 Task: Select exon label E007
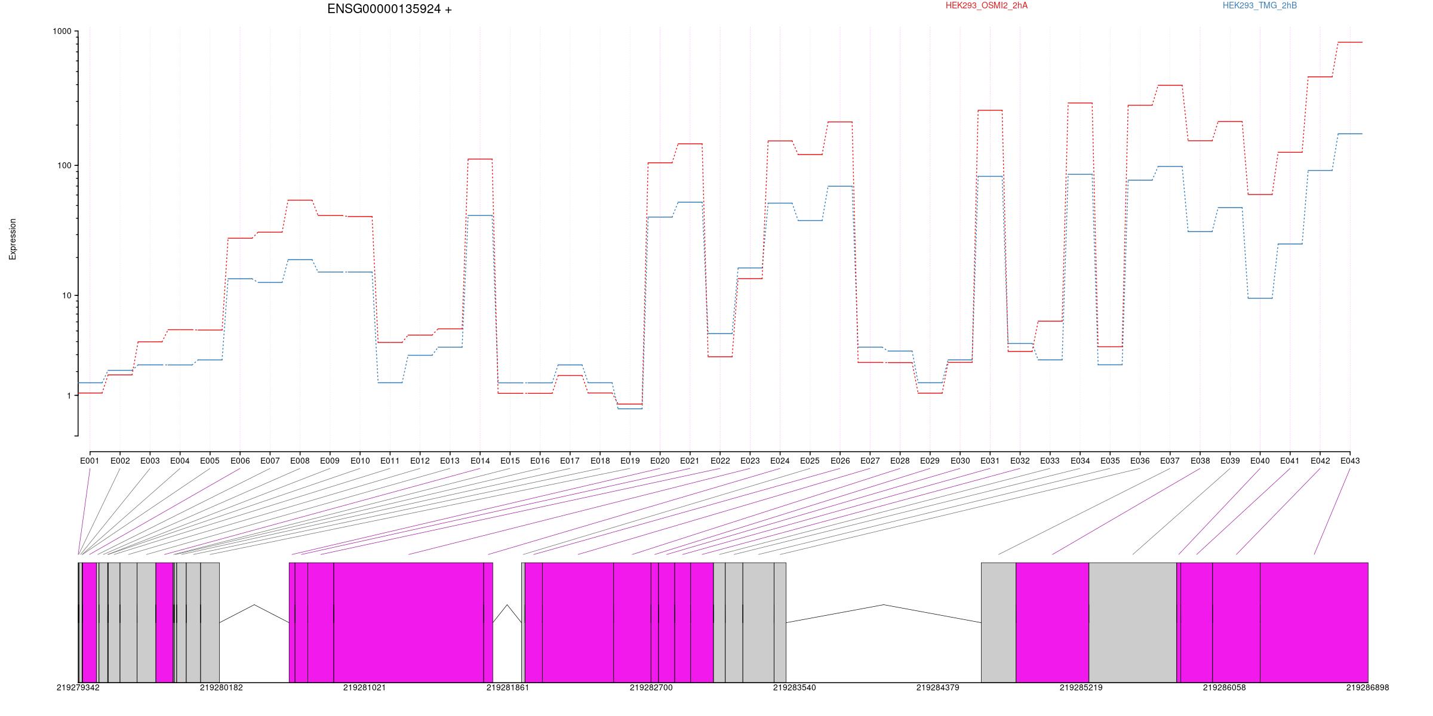tap(270, 461)
